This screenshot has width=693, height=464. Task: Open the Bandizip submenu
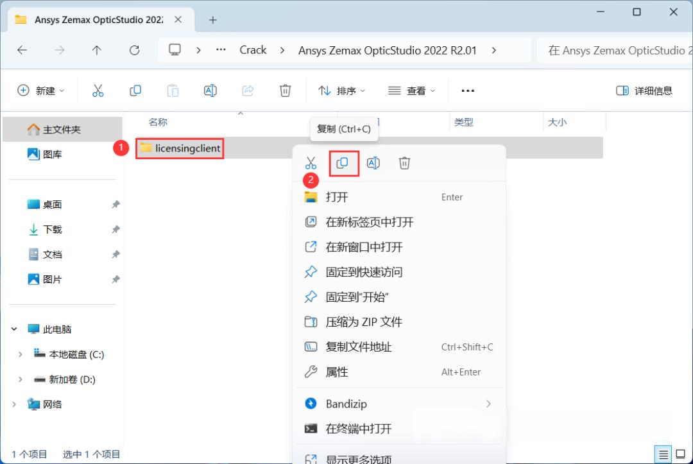click(399, 404)
